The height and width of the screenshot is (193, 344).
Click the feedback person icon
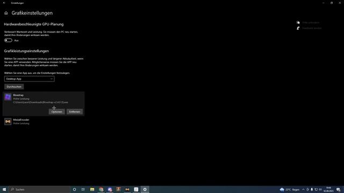pos(298,28)
